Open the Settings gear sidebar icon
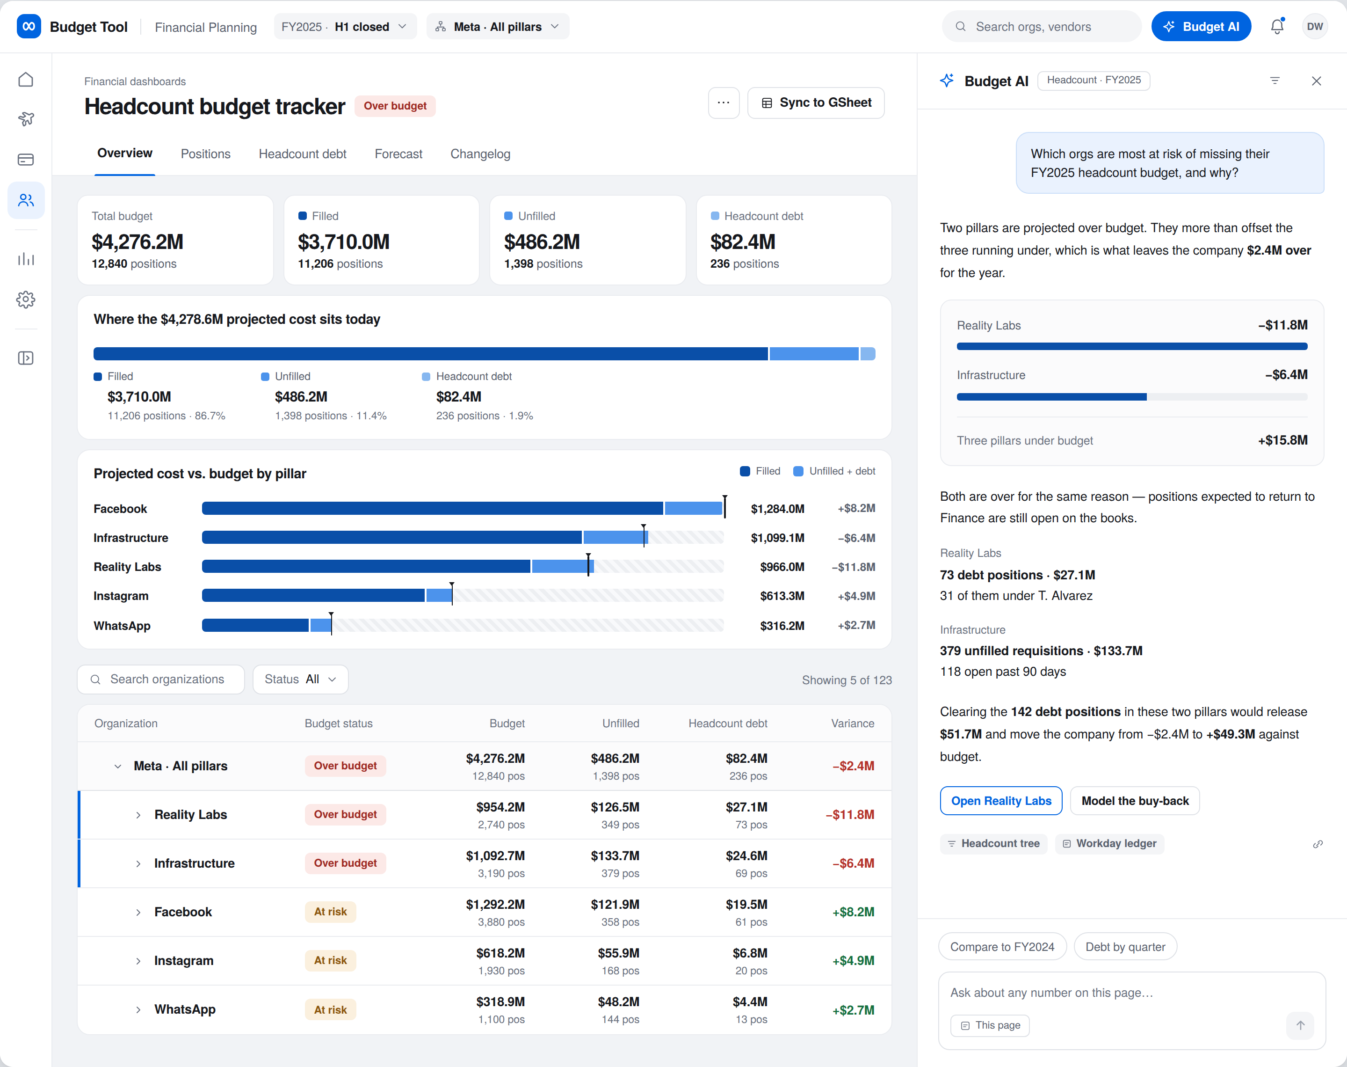Image resolution: width=1347 pixels, height=1067 pixels. (26, 299)
